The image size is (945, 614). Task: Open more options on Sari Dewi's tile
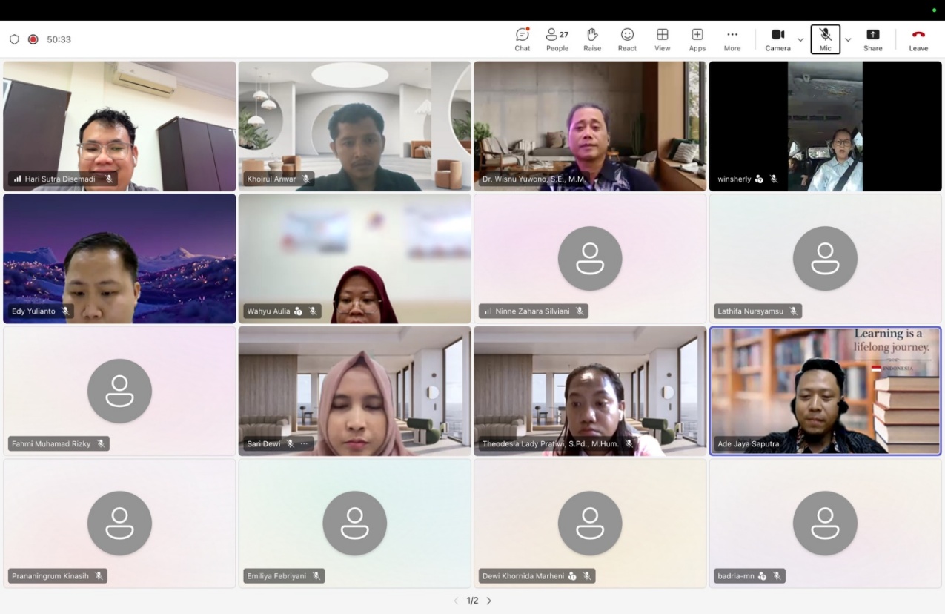[x=304, y=443]
